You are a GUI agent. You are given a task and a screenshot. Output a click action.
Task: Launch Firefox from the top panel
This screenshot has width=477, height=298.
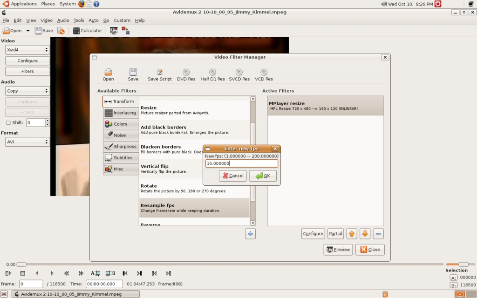(82, 4)
